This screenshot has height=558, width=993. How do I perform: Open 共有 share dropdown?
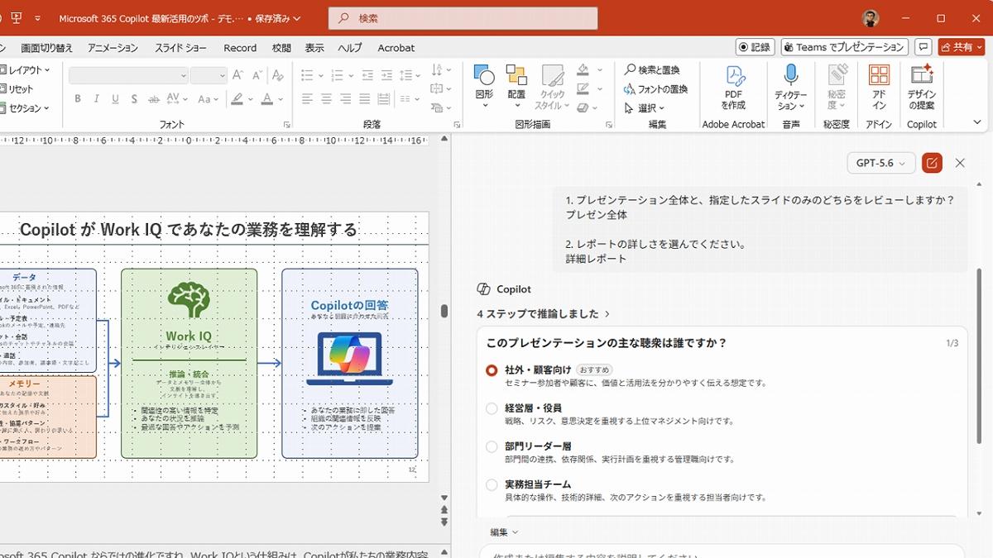(962, 47)
